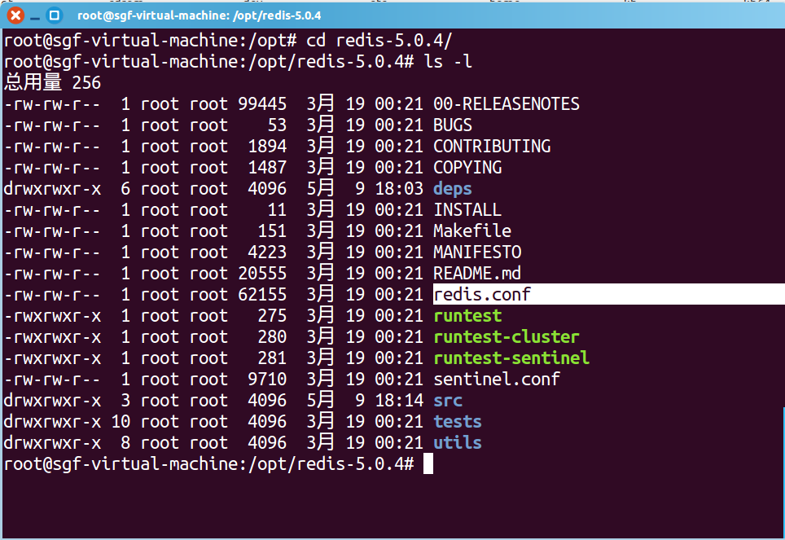Click the blue utils directory name
The height and width of the screenshot is (540, 785).
(x=458, y=442)
